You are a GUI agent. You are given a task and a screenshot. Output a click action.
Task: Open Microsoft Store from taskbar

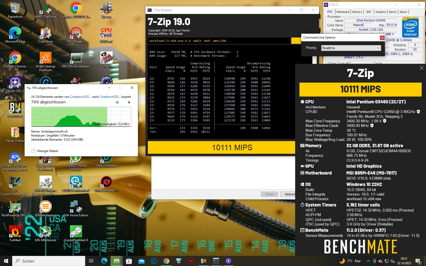tap(129, 261)
